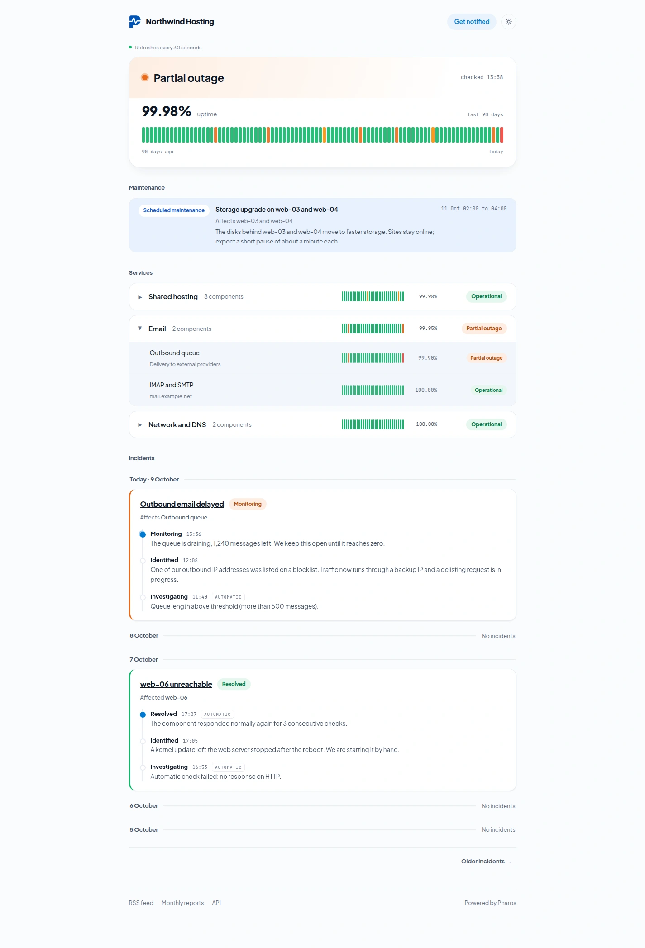Click the Scheduled maintenance badge

(x=174, y=210)
